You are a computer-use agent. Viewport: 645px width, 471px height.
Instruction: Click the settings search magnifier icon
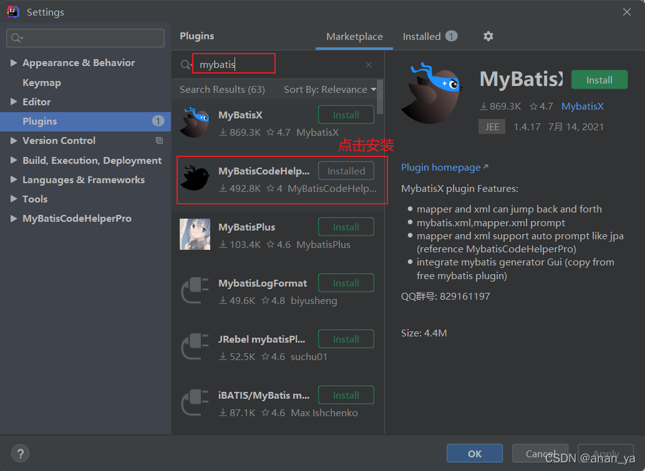(x=17, y=38)
